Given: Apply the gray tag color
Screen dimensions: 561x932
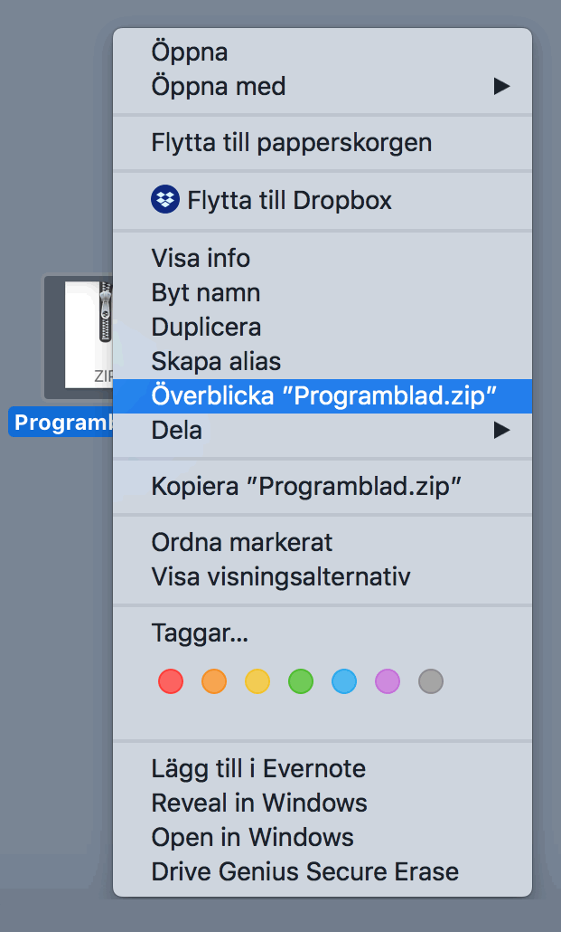Looking at the screenshot, I should (x=431, y=681).
